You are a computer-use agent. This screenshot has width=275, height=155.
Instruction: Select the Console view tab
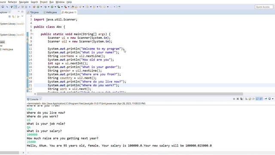click(x=34, y=99)
